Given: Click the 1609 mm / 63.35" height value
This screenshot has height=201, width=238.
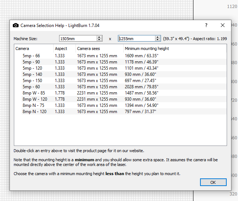Looking at the screenshot, I should (x=142, y=56).
